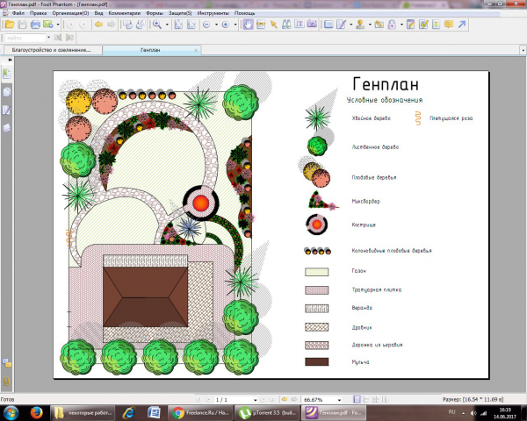Open the некоторые работ... folder taskbar button

click(x=83, y=413)
